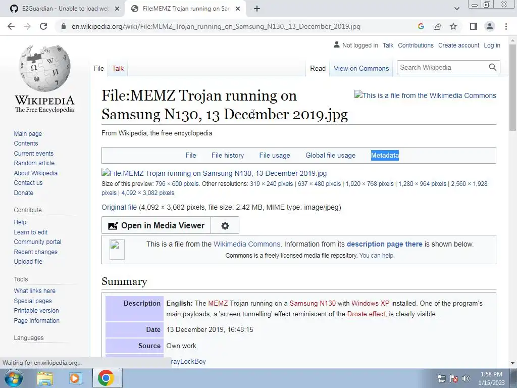Image resolution: width=517 pixels, height=388 pixels.
Task: Open the media viewer gear settings
Action: (x=225, y=226)
